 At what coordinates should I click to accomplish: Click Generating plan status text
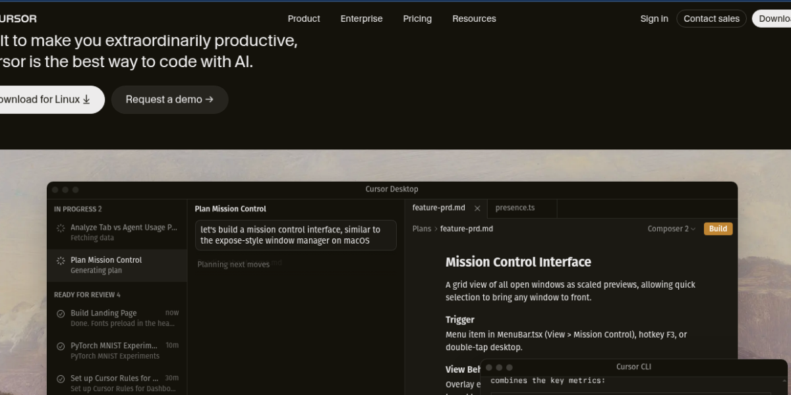[96, 271]
